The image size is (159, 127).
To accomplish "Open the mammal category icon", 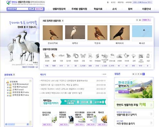I will pos(47,56).
